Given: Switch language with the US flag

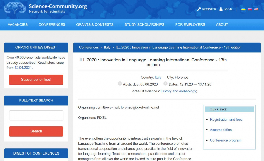Looking at the screenshot, I should [x=256, y=9].
